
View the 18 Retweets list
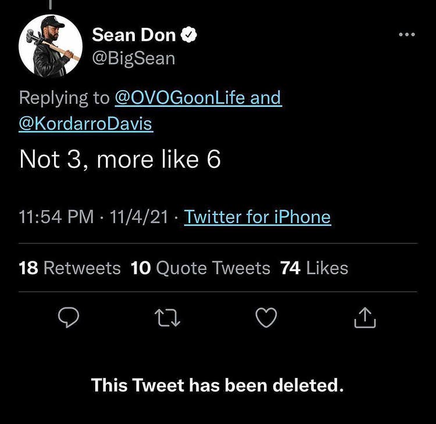tap(70, 268)
